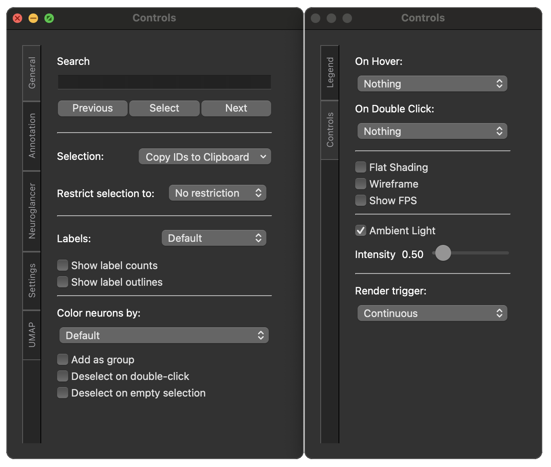551x467 pixels.
Task: Open the Settings vertical tab
Action: pos(32,280)
